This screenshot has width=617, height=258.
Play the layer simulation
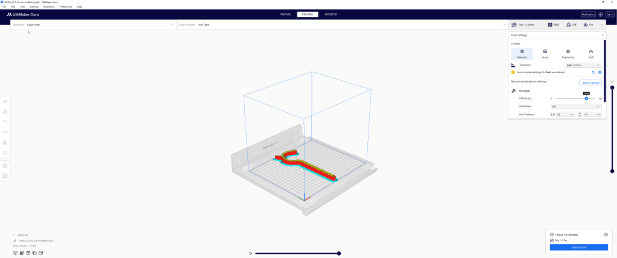pyautogui.click(x=250, y=253)
